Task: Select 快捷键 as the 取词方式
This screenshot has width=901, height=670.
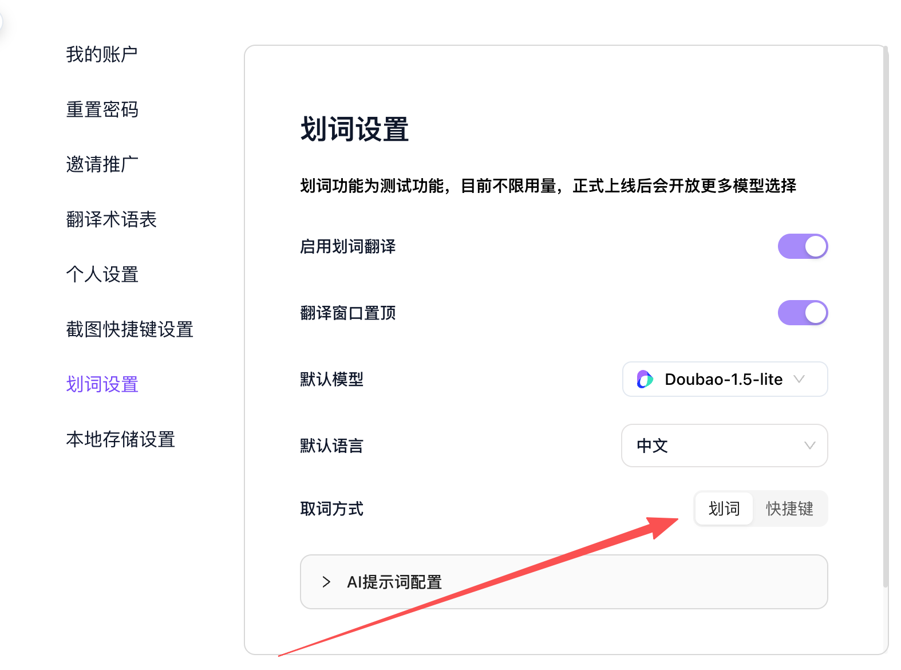Action: (x=789, y=509)
